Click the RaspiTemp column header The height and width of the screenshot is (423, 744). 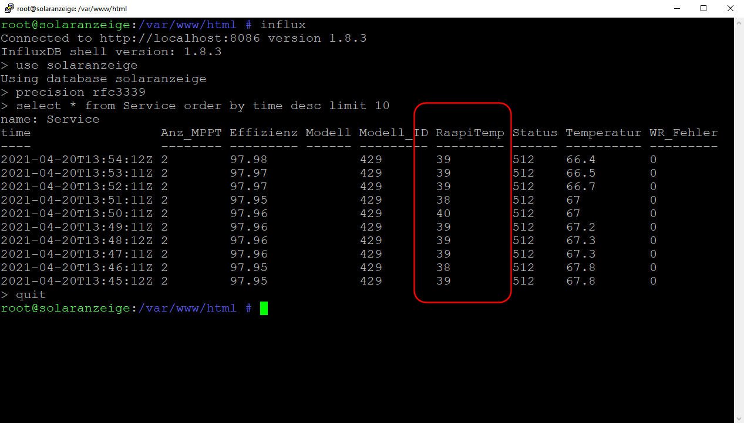point(470,133)
